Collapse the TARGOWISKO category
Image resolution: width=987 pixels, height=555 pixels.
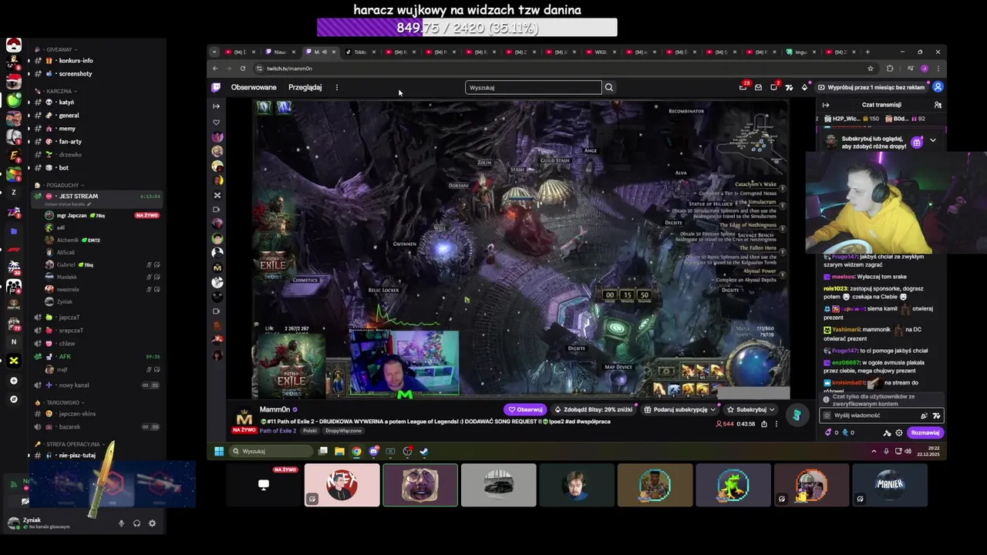pos(62,402)
